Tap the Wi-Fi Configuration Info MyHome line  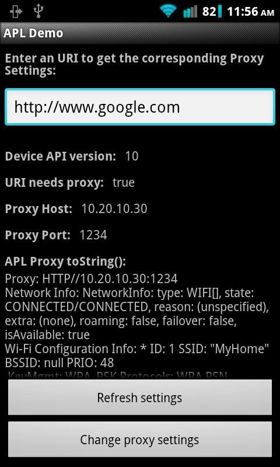(x=137, y=348)
